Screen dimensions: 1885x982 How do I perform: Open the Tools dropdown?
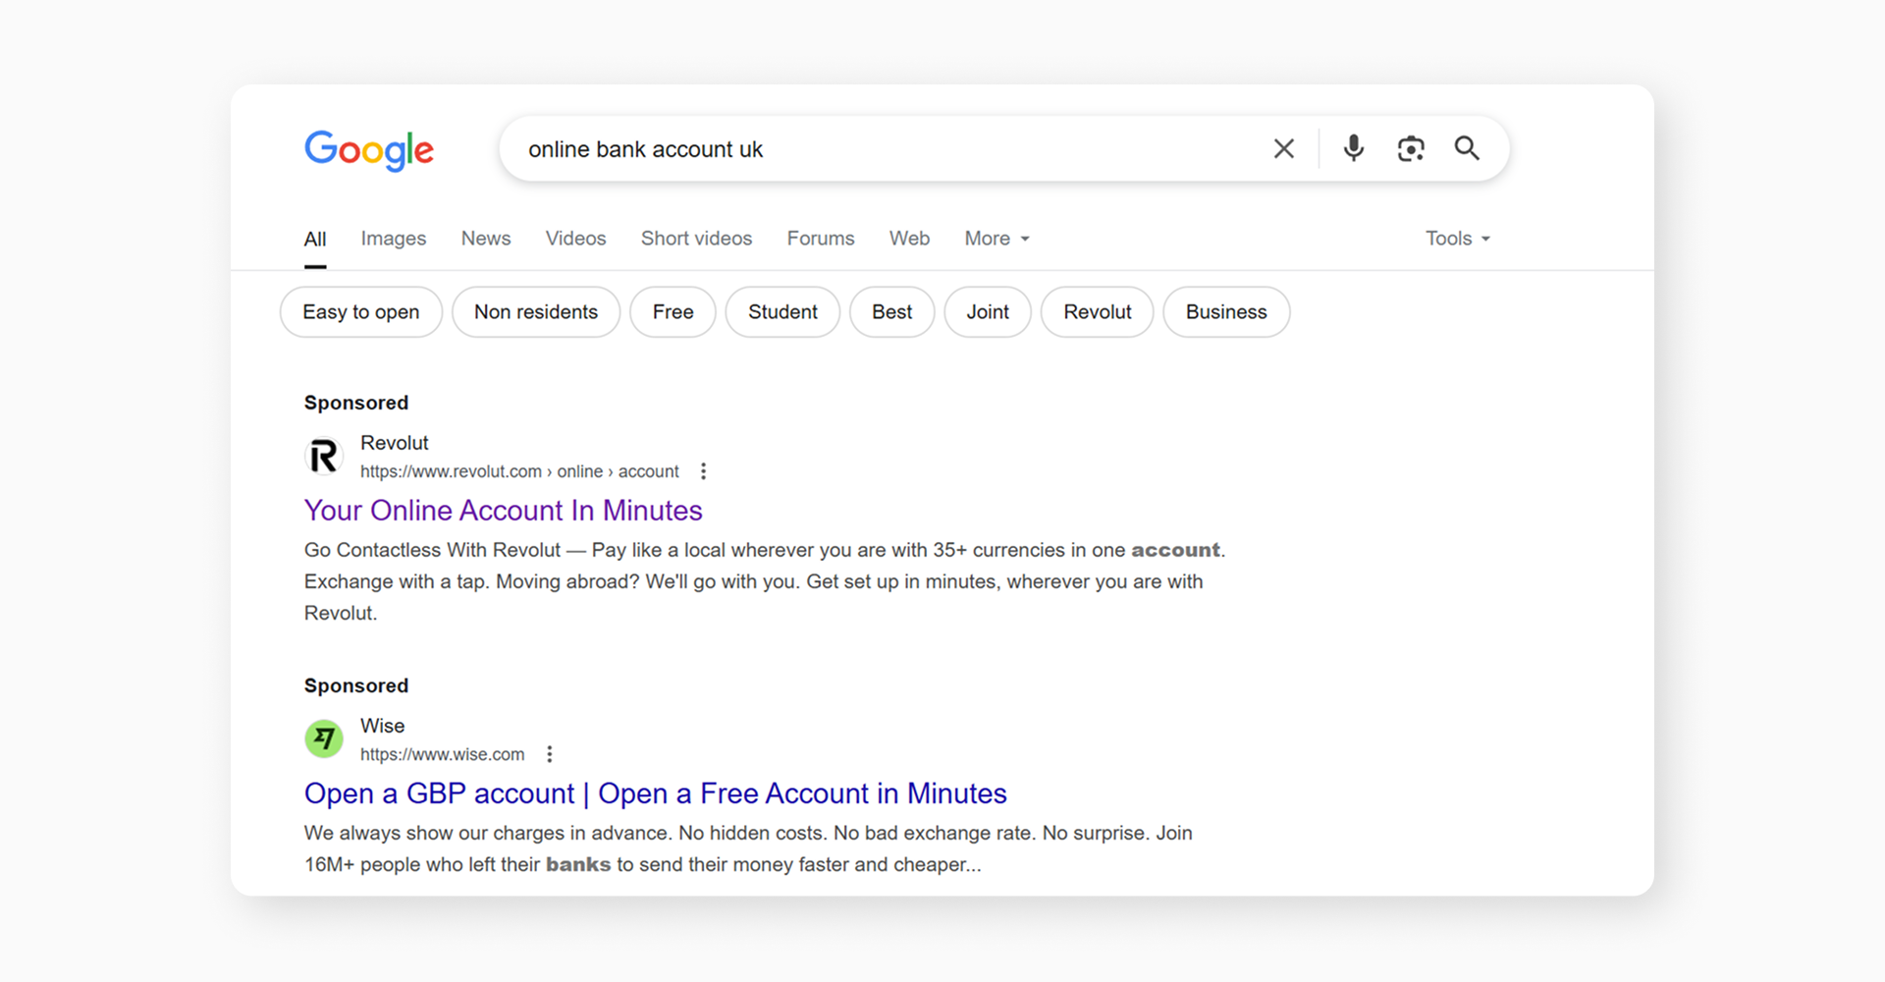[1458, 239]
